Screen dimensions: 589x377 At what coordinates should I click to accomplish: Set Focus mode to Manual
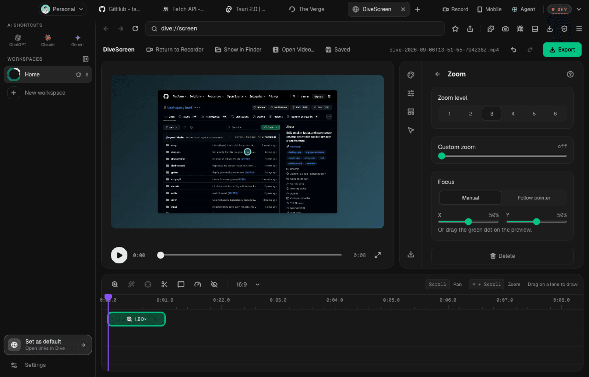[470, 198]
